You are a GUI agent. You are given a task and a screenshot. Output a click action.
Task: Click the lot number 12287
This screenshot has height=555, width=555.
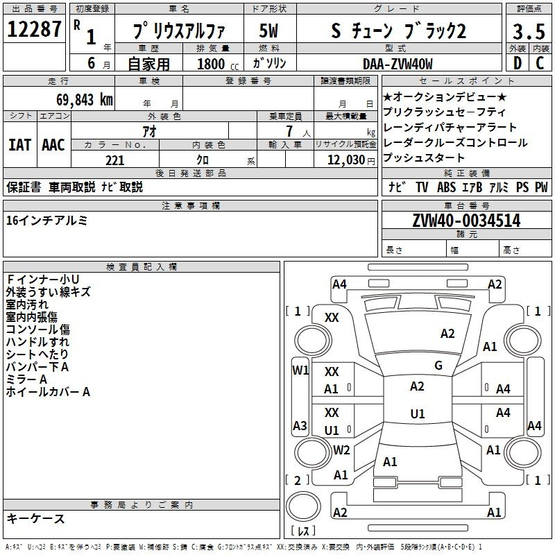[34, 28]
